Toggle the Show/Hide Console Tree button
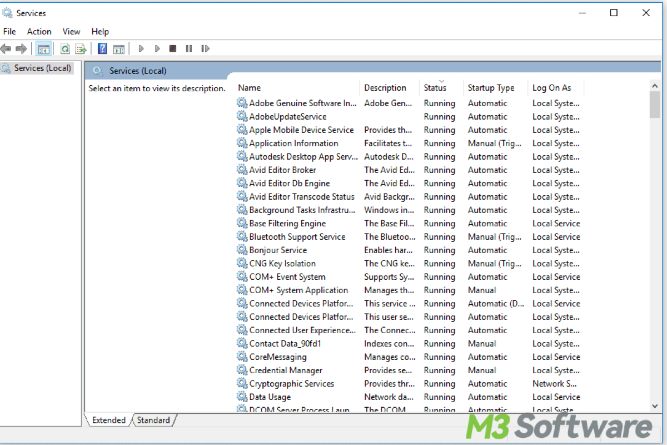This screenshot has height=445, width=667. pos(43,49)
